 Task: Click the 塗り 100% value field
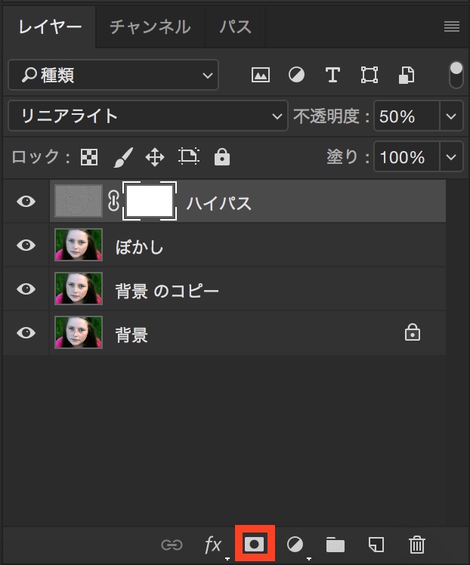[x=407, y=157]
